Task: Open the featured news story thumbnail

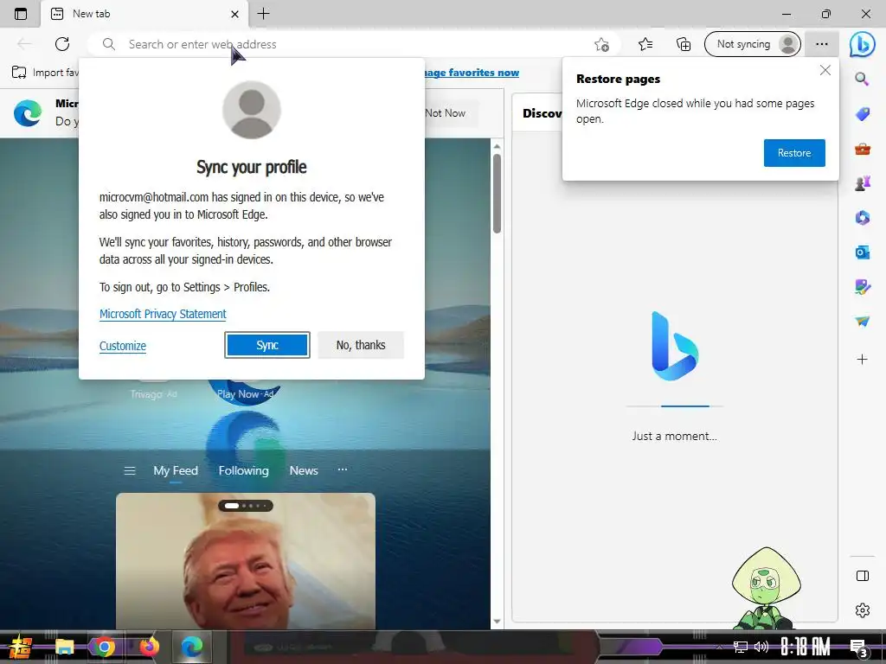Action: point(245,561)
